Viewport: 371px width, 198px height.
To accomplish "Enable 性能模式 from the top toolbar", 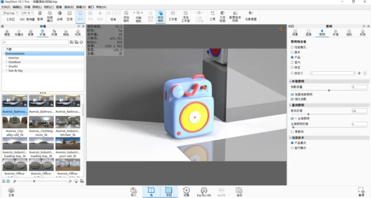I will [x=50, y=16].
